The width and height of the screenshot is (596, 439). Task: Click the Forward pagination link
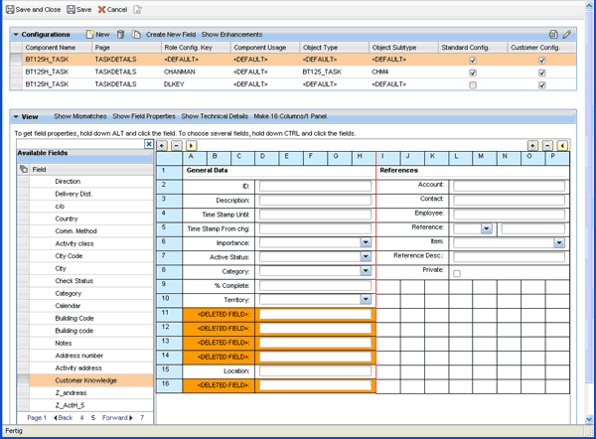[x=114, y=418]
